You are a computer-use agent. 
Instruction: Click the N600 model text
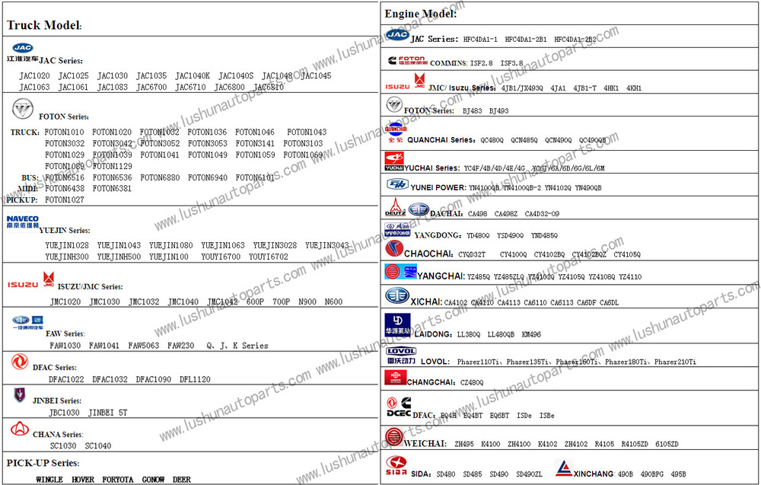coord(333,302)
